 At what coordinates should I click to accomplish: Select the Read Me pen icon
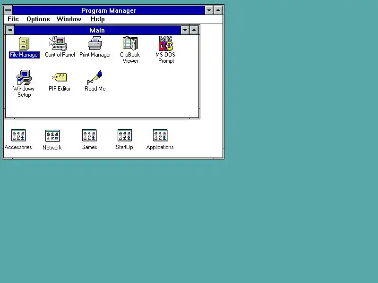(95, 77)
